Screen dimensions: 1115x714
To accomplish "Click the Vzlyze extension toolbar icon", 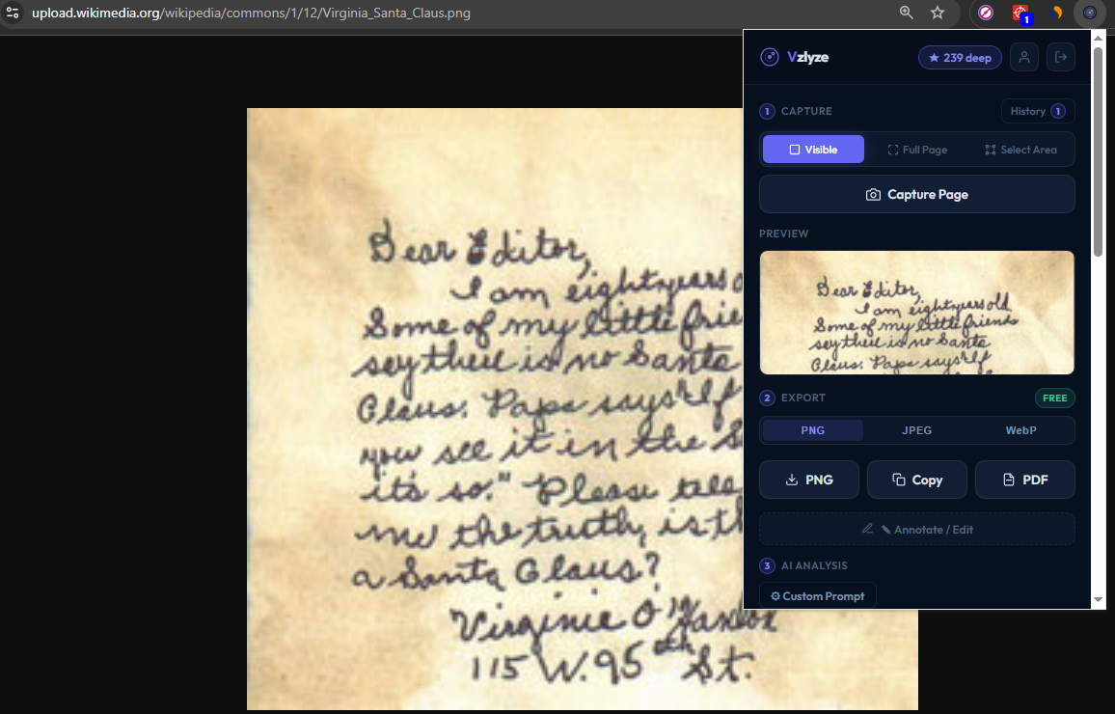I will click(x=1089, y=13).
